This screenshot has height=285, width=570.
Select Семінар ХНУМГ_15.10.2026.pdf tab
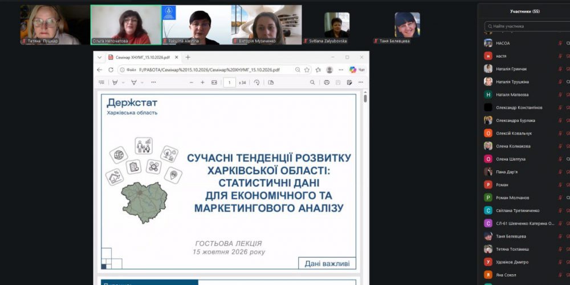pos(143,58)
